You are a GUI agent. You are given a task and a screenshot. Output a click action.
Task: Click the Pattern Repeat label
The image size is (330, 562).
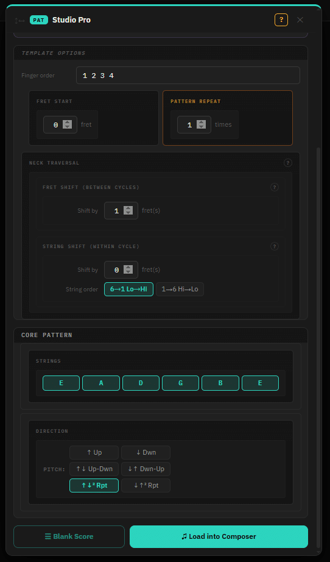pyautogui.click(x=195, y=101)
